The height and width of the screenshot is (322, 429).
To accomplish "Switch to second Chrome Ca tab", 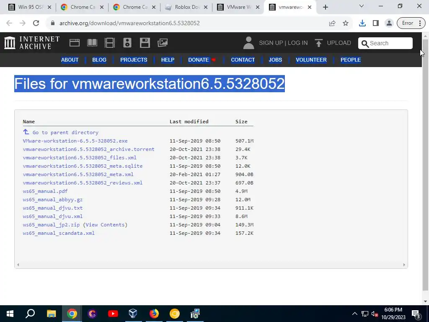I will 134,7.
